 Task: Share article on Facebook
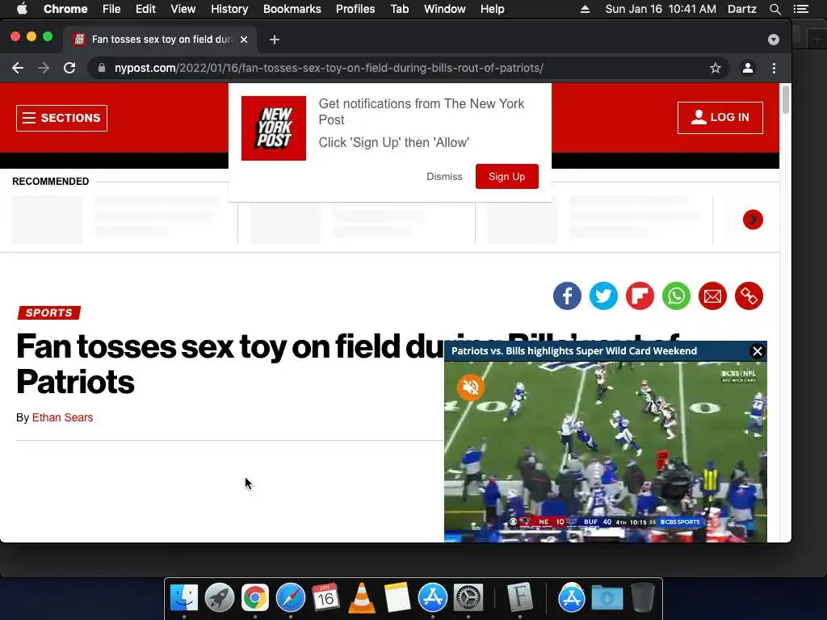[x=567, y=295]
